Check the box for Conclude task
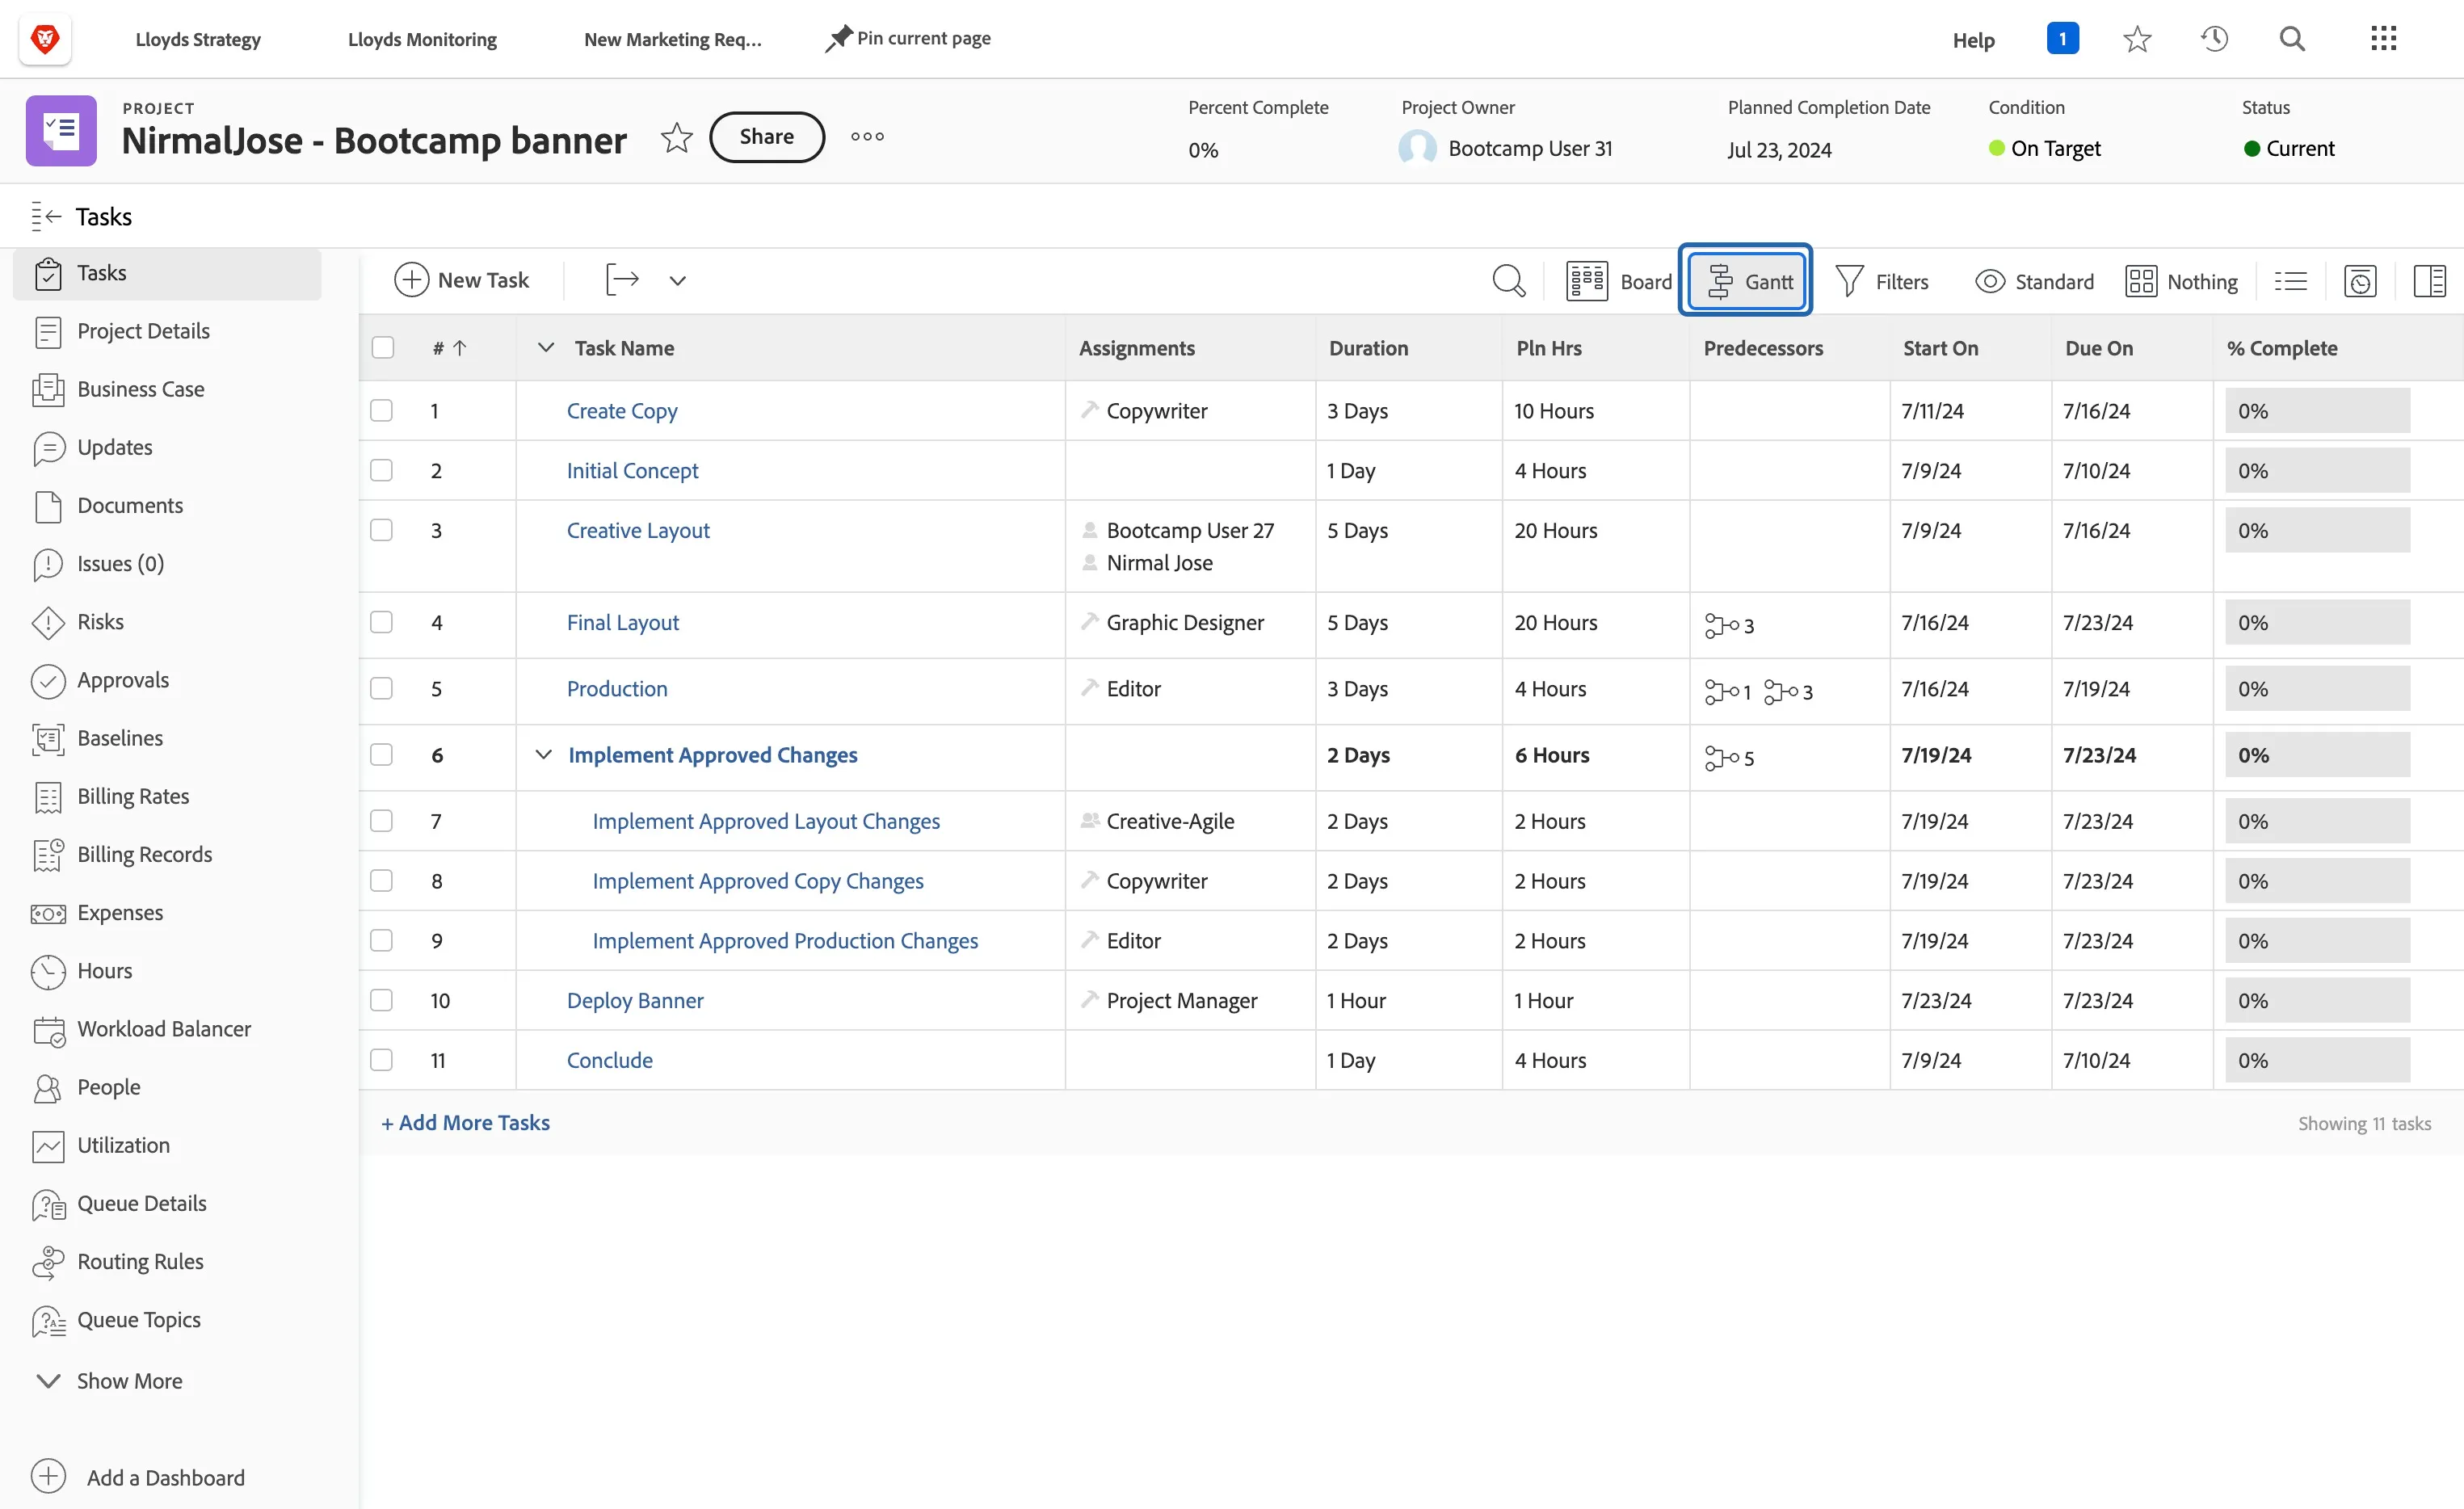The image size is (2464, 1509). 381,1060
